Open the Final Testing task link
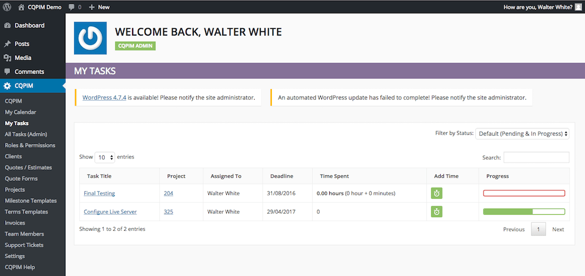 click(99, 194)
